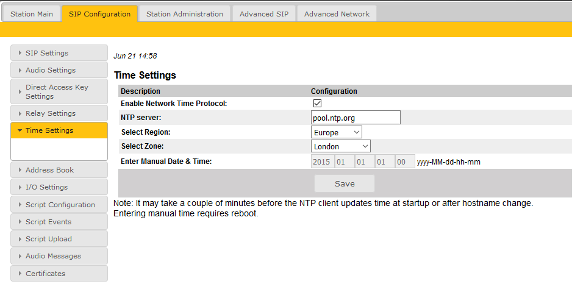Expand Relay Settings menu item
The width and height of the screenshot is (572, 284).
pyautogui.click(x=59, y=113)
